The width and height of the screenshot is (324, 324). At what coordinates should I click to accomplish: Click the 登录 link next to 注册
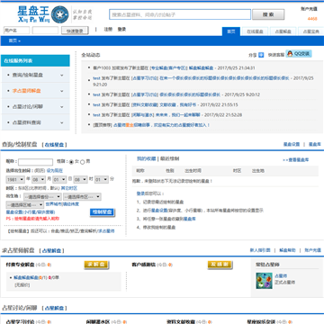point(121,30)
